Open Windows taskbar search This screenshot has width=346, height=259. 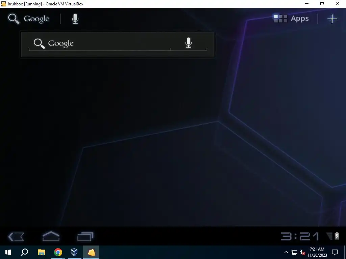coord(24,252)
